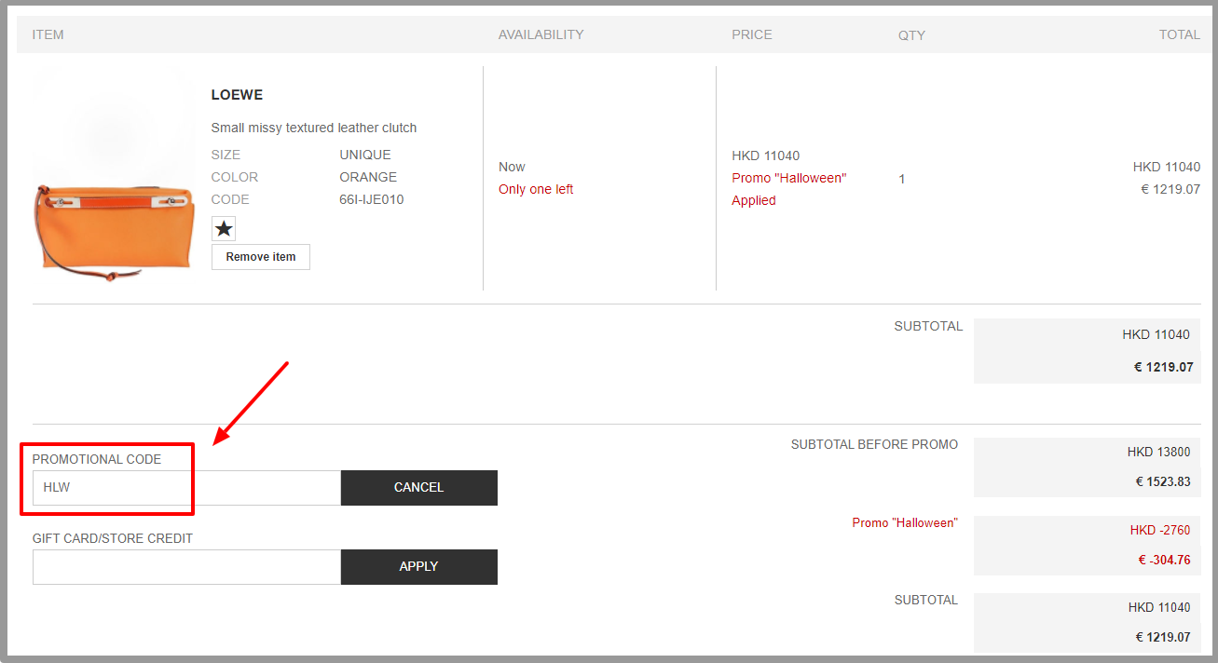Open the orange leather clutch product image
The width and height of the screenshot is (1218, 663).
click(114, 179)
